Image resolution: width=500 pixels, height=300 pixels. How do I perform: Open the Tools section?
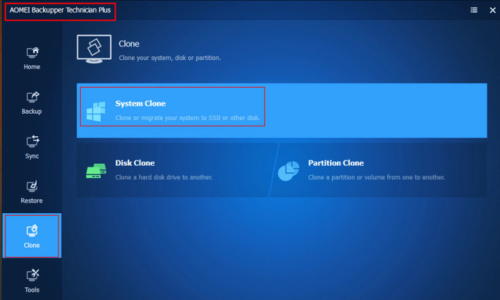[32, 281]
